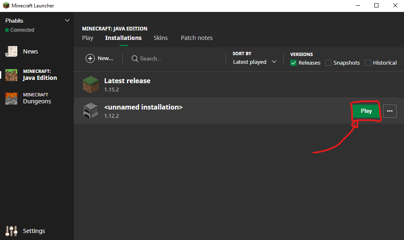404x240 pixels.
Task: Go to the Patch notes tab
Action: pos(196,38)
